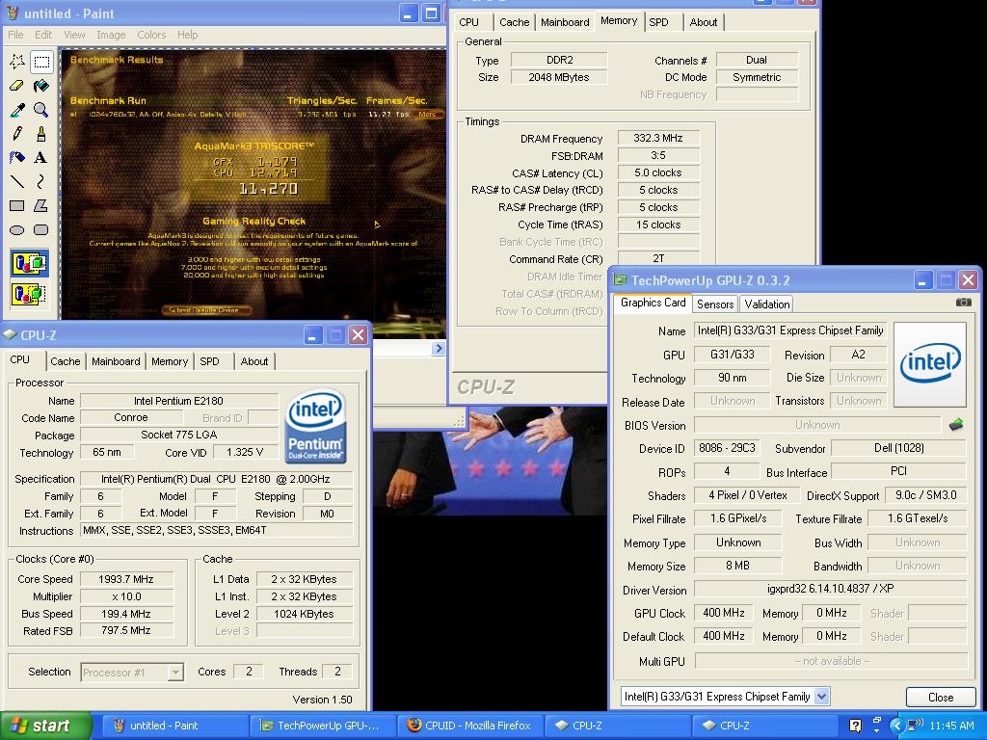The width and height of the screenshot is (987, 740).
Task: Select the Rounded Rectangle tool
Action: coord(41,229)
